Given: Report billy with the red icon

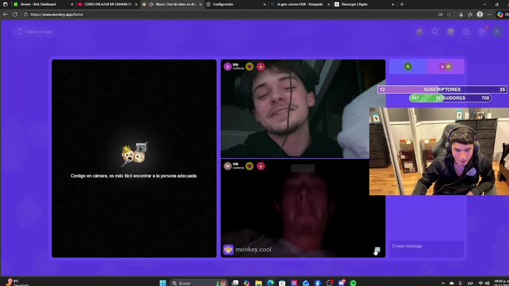Looking at the screenshot, I should [x=260, y=66].
